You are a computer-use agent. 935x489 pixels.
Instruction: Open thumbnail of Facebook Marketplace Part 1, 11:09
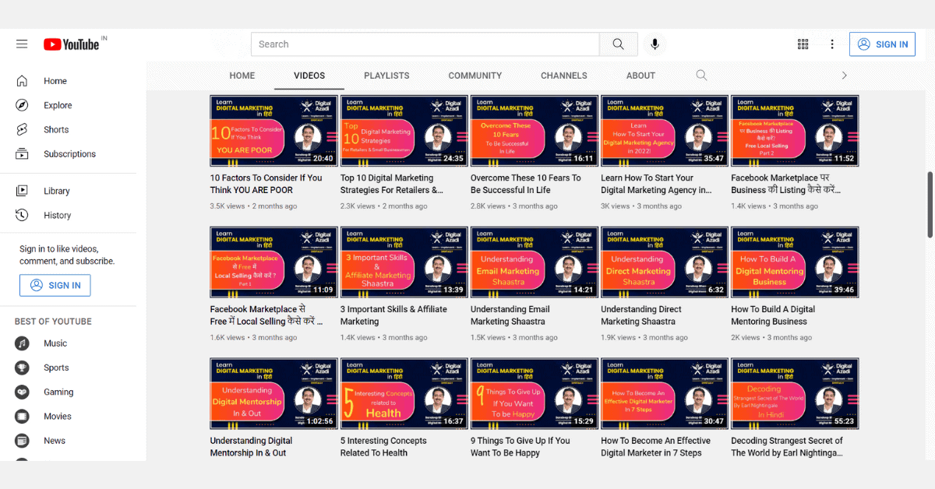tap(273, 262)
